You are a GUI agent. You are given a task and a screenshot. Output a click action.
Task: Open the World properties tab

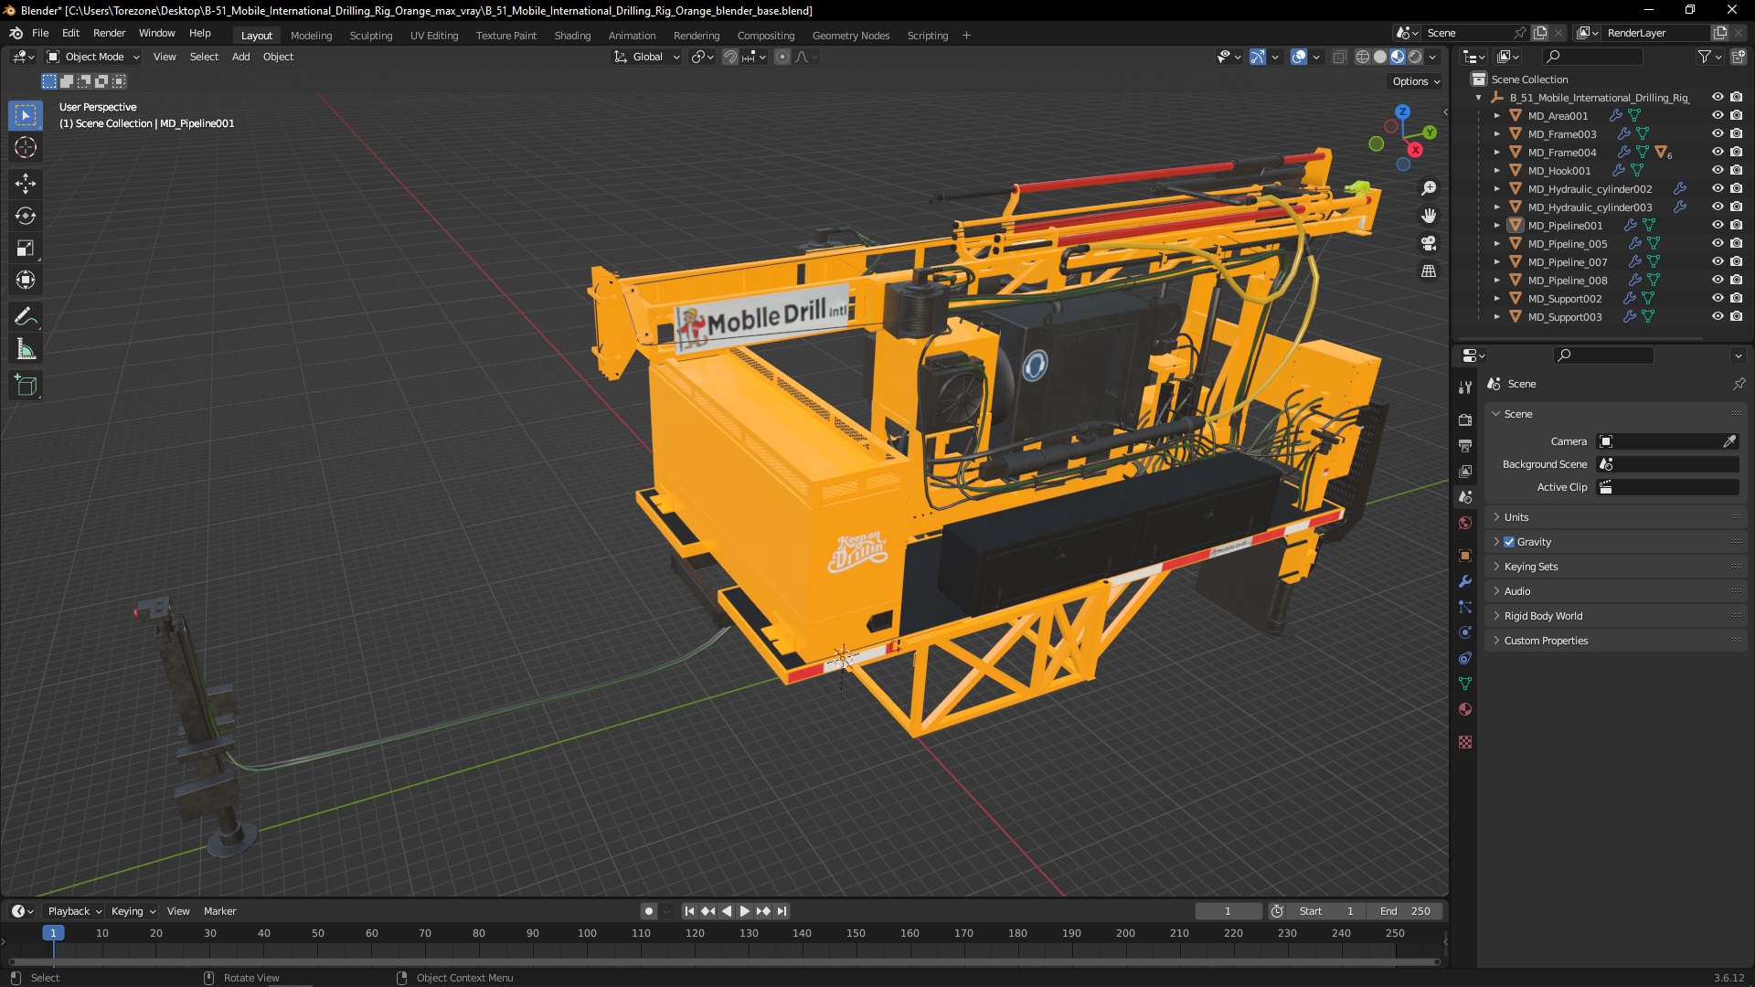coord(1465,523)
